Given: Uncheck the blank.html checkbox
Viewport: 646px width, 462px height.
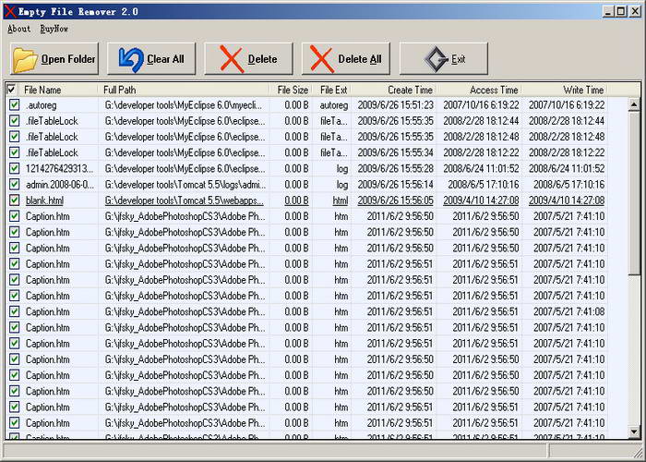Looking at the screenshot, I should pos(14,201).
